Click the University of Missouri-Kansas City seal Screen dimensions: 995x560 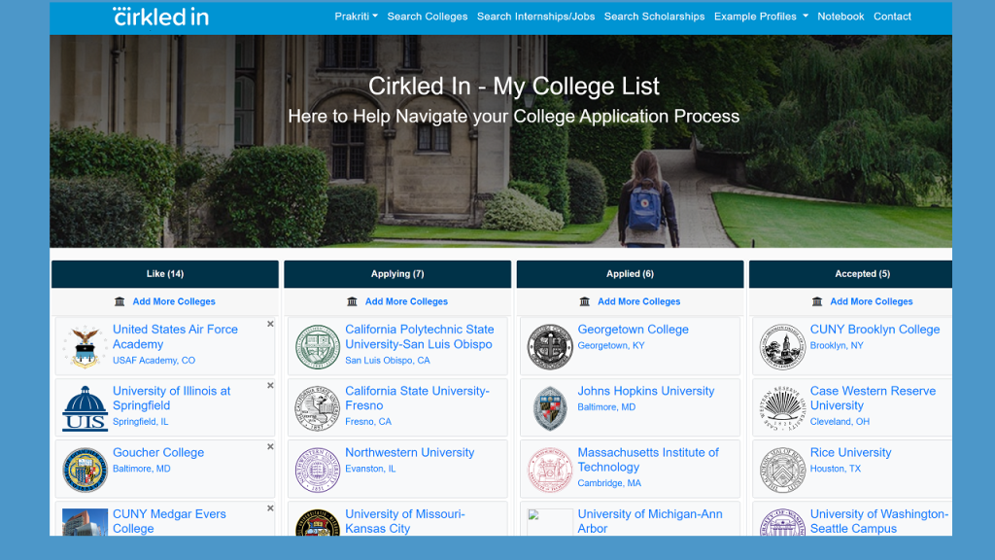[318, 522]
